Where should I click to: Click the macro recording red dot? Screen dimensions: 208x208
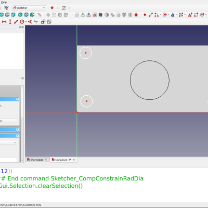(x=52, y=8)
